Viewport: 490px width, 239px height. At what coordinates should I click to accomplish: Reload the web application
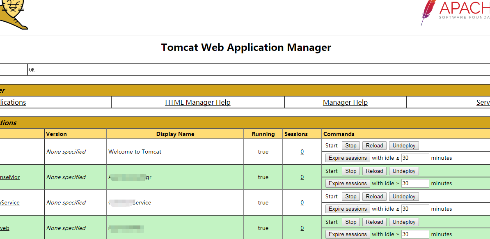point(374,222)
